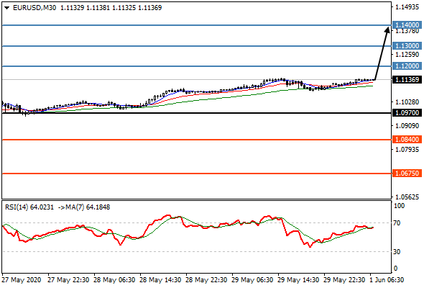Screen dimensions: 424x288
Task: Click the 1 Jun 06:30 time label
Action: [387, 280]
